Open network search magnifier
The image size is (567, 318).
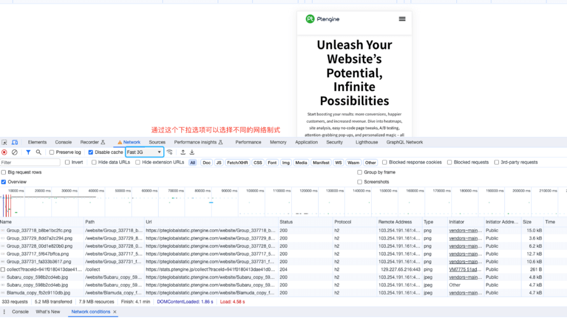38,152
